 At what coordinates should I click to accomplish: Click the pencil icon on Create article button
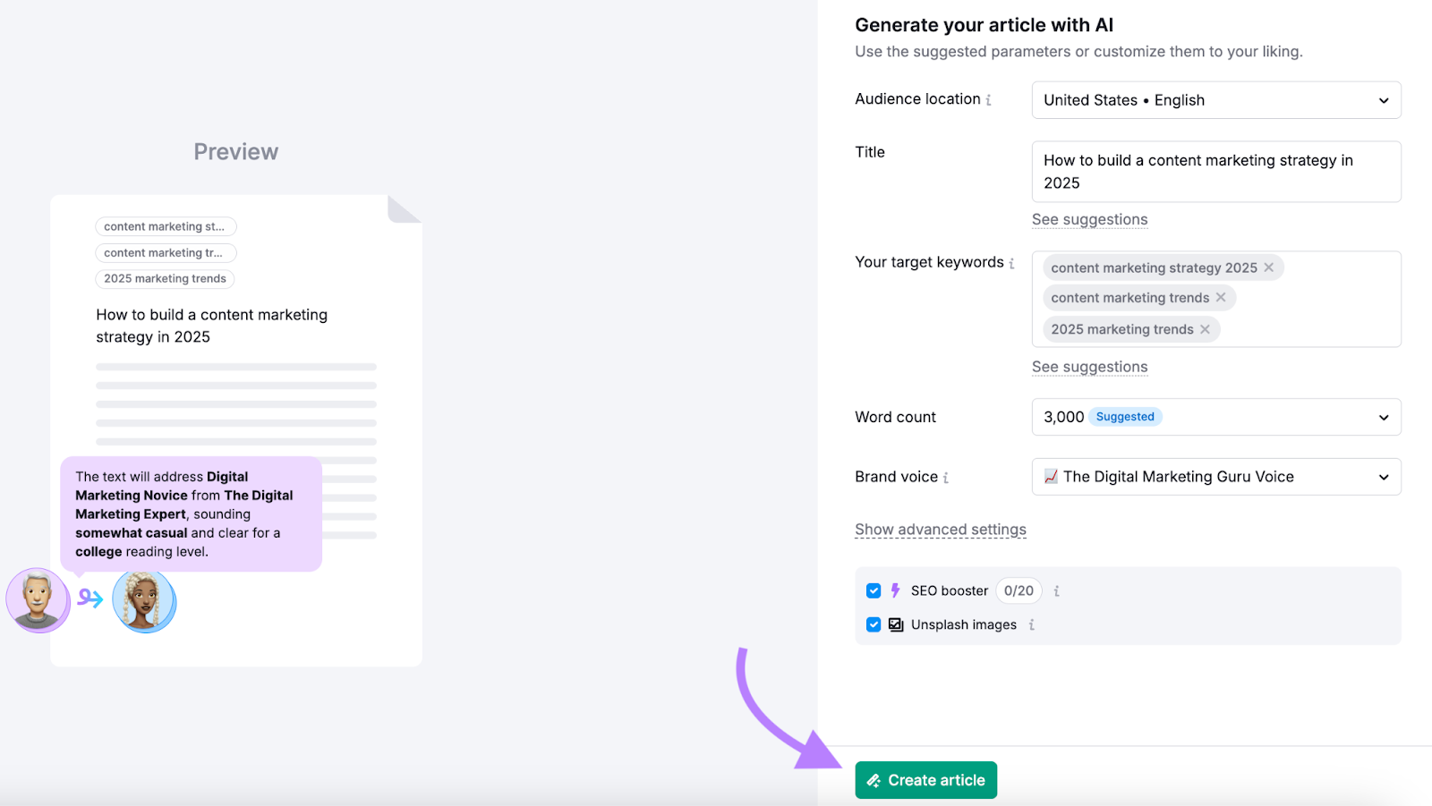coord(874,779)
